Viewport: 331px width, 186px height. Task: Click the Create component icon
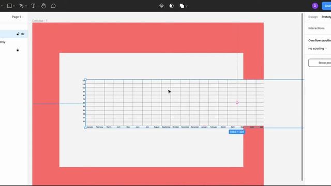[161, 6]
